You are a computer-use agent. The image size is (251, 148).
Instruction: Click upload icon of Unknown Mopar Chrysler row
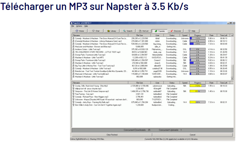(x=74, y=99)
